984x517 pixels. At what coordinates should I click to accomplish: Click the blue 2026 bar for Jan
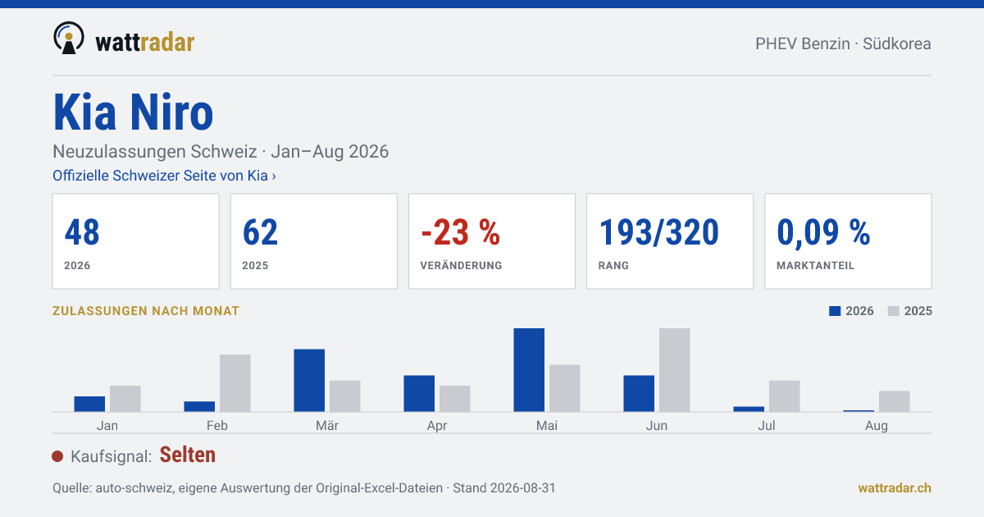point(89,404)
